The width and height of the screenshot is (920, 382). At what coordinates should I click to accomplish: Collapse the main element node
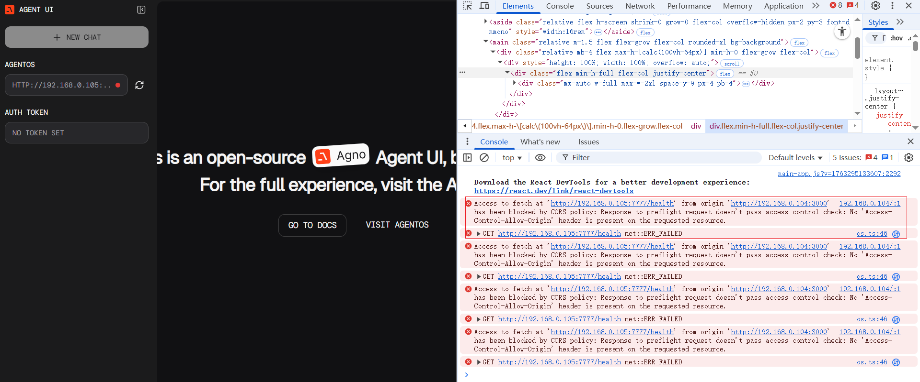pos(485,42)
